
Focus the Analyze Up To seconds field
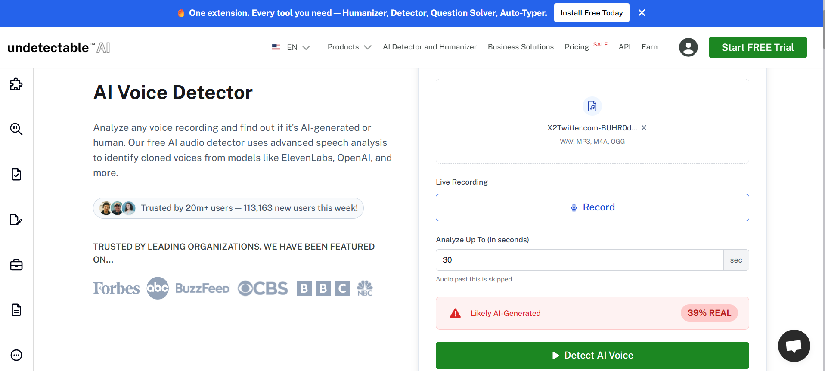[x=580, y=260]
